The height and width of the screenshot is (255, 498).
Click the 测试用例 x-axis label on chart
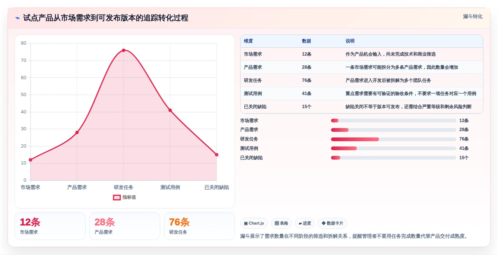(170, 187)
